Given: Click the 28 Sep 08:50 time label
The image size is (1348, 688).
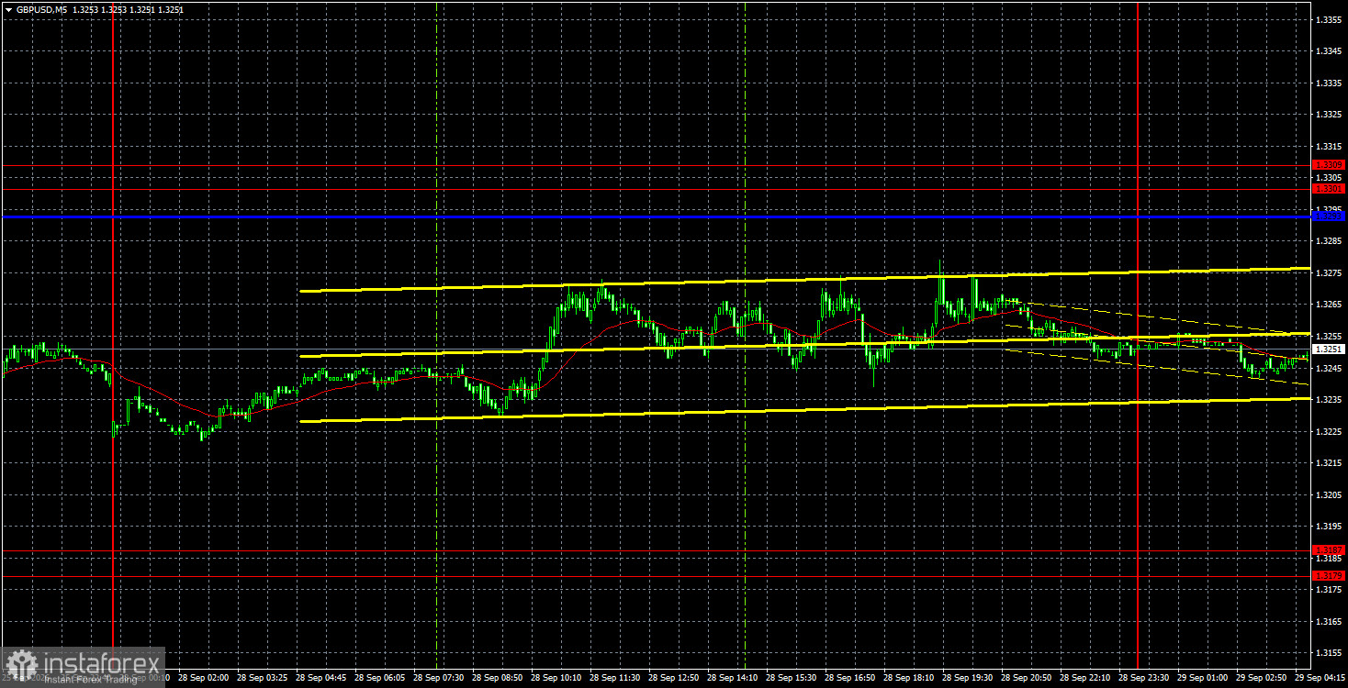Looking at the screenshot, I should coord(495,678).
